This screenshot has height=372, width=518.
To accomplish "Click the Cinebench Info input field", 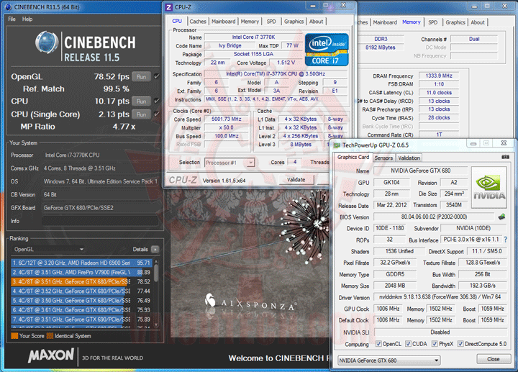I will (x=100, y=221).
